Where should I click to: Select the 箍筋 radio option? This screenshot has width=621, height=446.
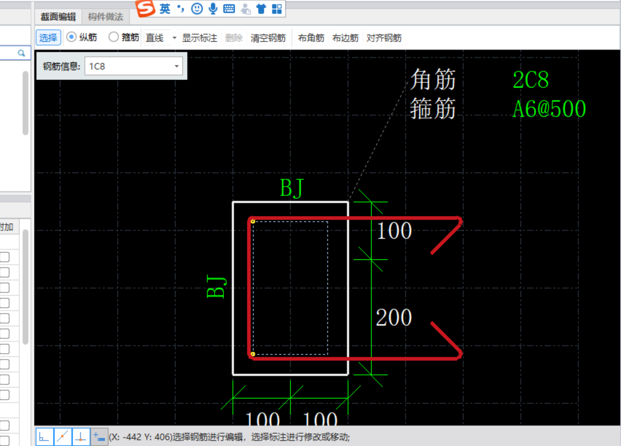pos(124,37)
